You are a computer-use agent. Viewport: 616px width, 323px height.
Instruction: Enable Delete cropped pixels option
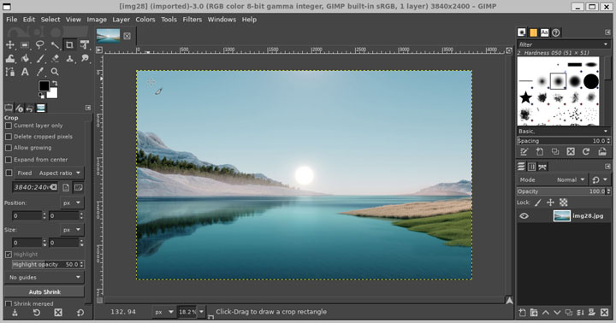pyautogui.click(x=9, y=137)
